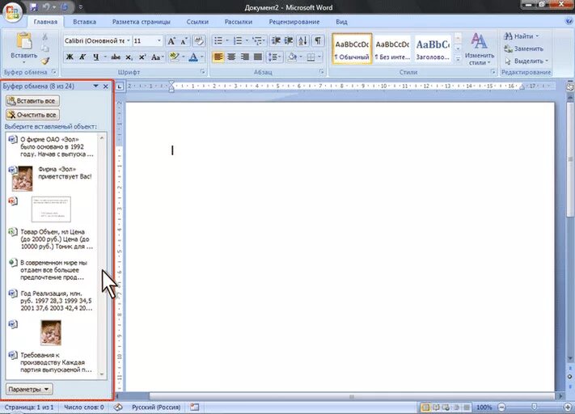This screenshot has height=414, width=575.
Task: Apply font color (A) swatch
Action: pos(193,57)
